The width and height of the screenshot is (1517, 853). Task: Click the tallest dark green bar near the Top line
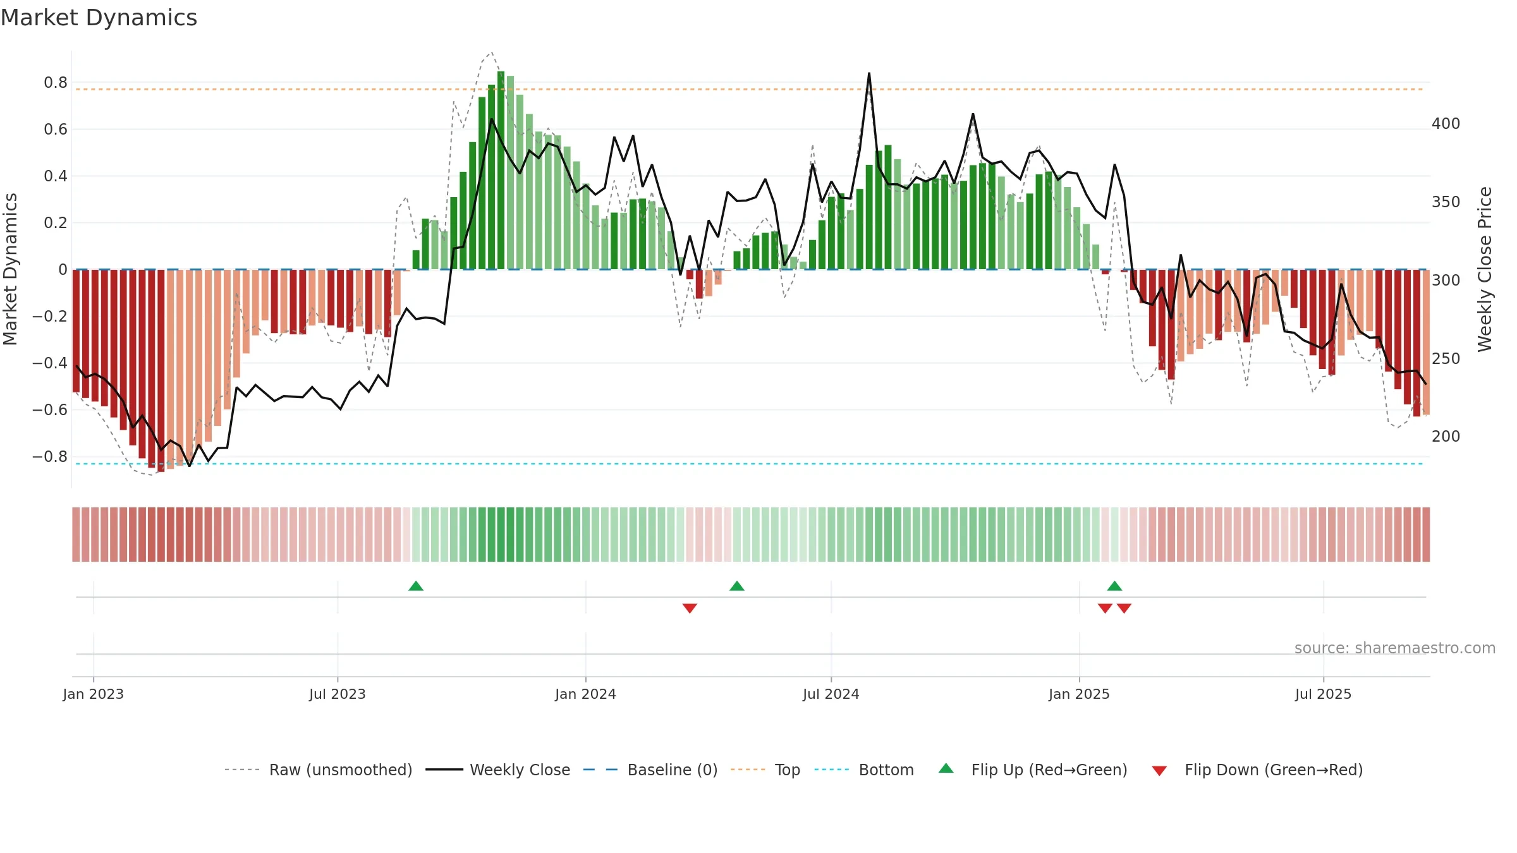501,171
